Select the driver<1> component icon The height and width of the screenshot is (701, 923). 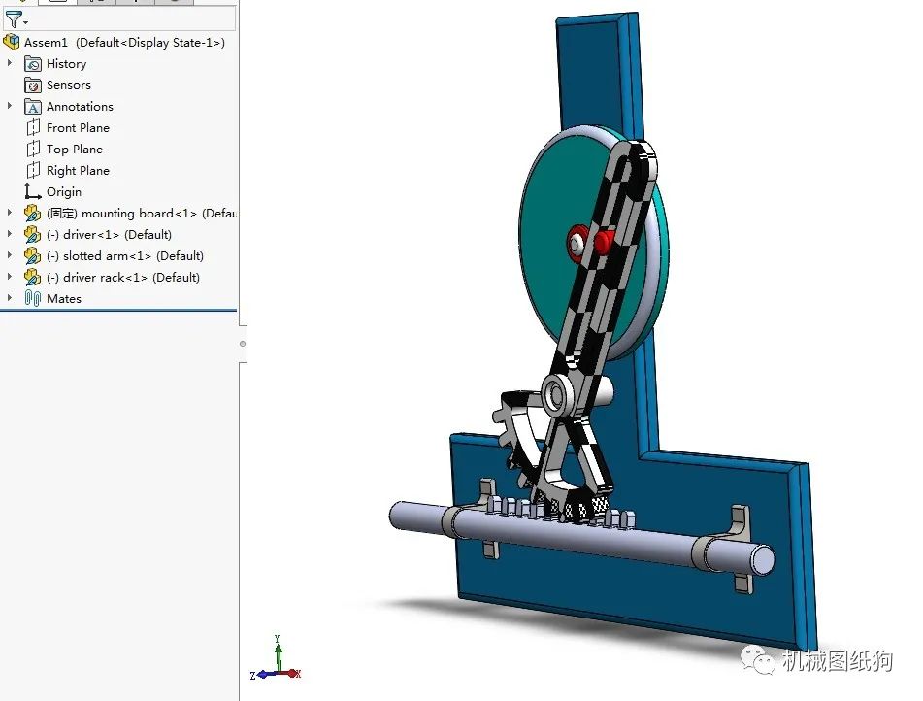click(x=32, y=234)
